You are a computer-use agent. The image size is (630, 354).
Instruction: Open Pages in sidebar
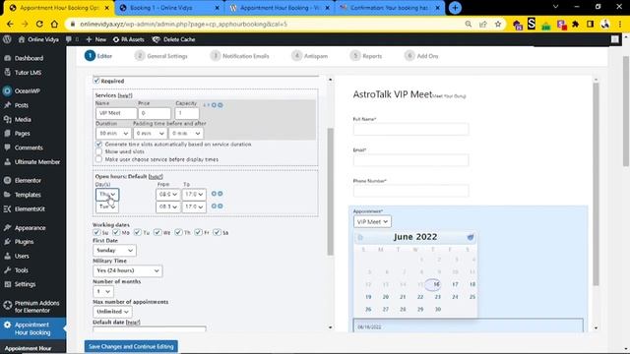[x=22, y=134]
